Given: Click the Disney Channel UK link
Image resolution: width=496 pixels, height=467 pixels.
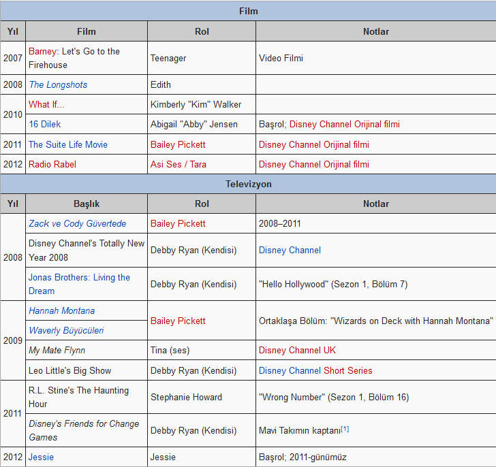Looking at the screenshot, I should [x=297, y=351].
